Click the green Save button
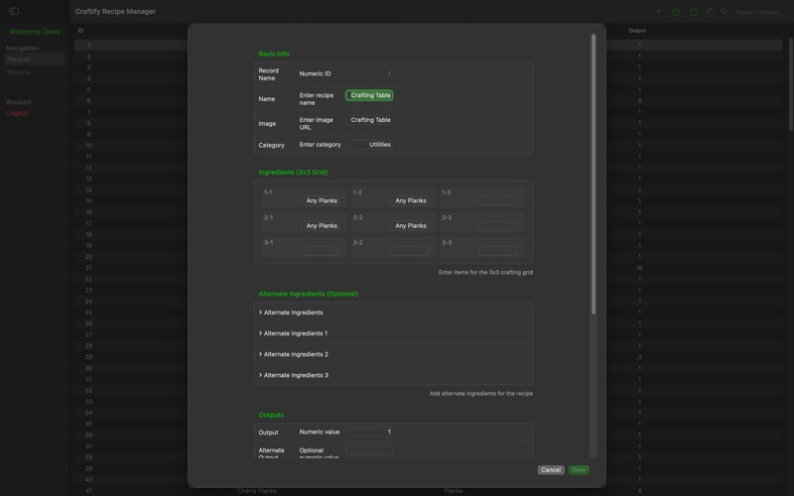The image size is (794, 496). pyautogui.click(x=579, y=469)
